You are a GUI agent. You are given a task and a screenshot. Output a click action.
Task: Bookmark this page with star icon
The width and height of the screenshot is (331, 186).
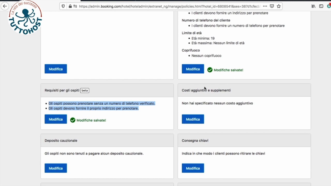(279, 6)
